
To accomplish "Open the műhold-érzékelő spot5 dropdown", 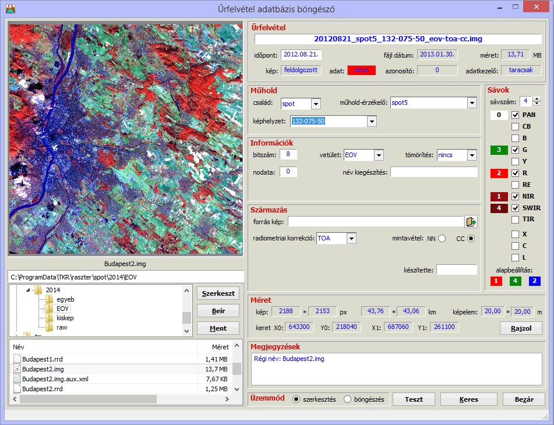I will 472,104.
